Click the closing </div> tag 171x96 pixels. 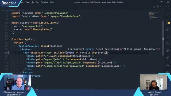coord(27,69)
